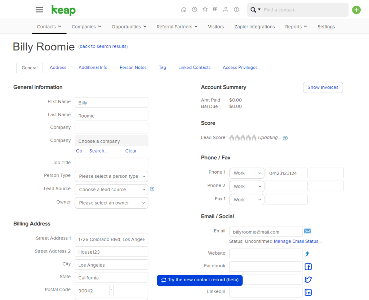Click the Keap marketplace icon beside star
Viewport: 369px width, 300px height.
[x=215, y=9]
